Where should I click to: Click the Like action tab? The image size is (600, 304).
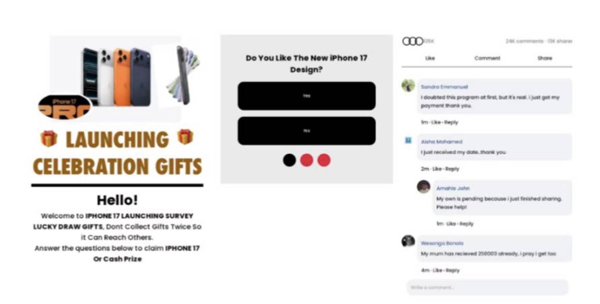tap(430, 58)
